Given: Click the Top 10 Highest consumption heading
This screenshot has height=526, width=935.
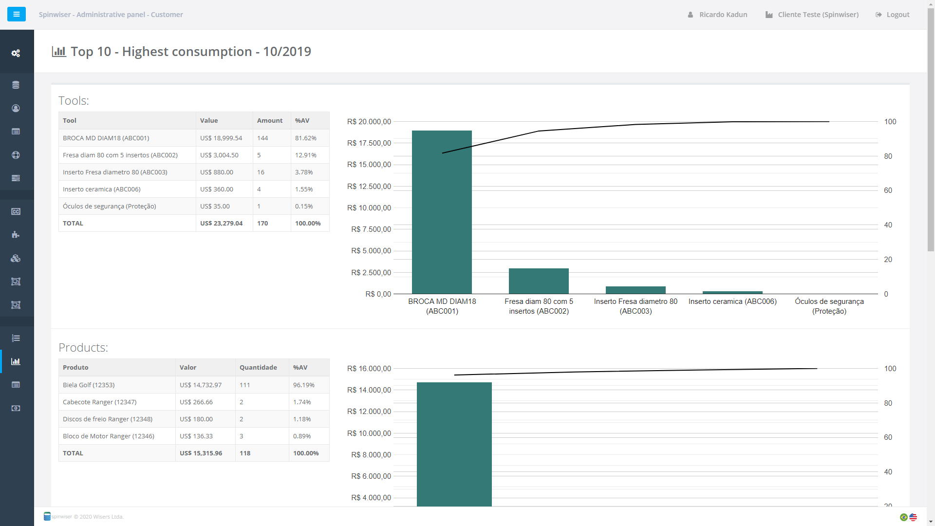Looking at the screenshot, I should (x=191, y=51).
